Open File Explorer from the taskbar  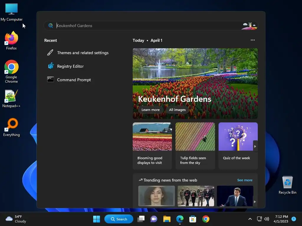tap(167, 219)
